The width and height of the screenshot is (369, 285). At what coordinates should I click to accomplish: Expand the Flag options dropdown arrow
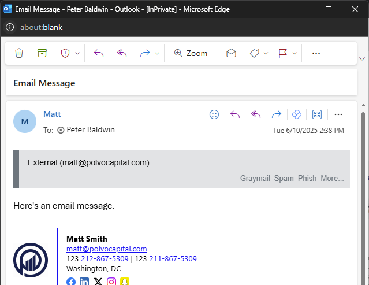tap(295, 53)
